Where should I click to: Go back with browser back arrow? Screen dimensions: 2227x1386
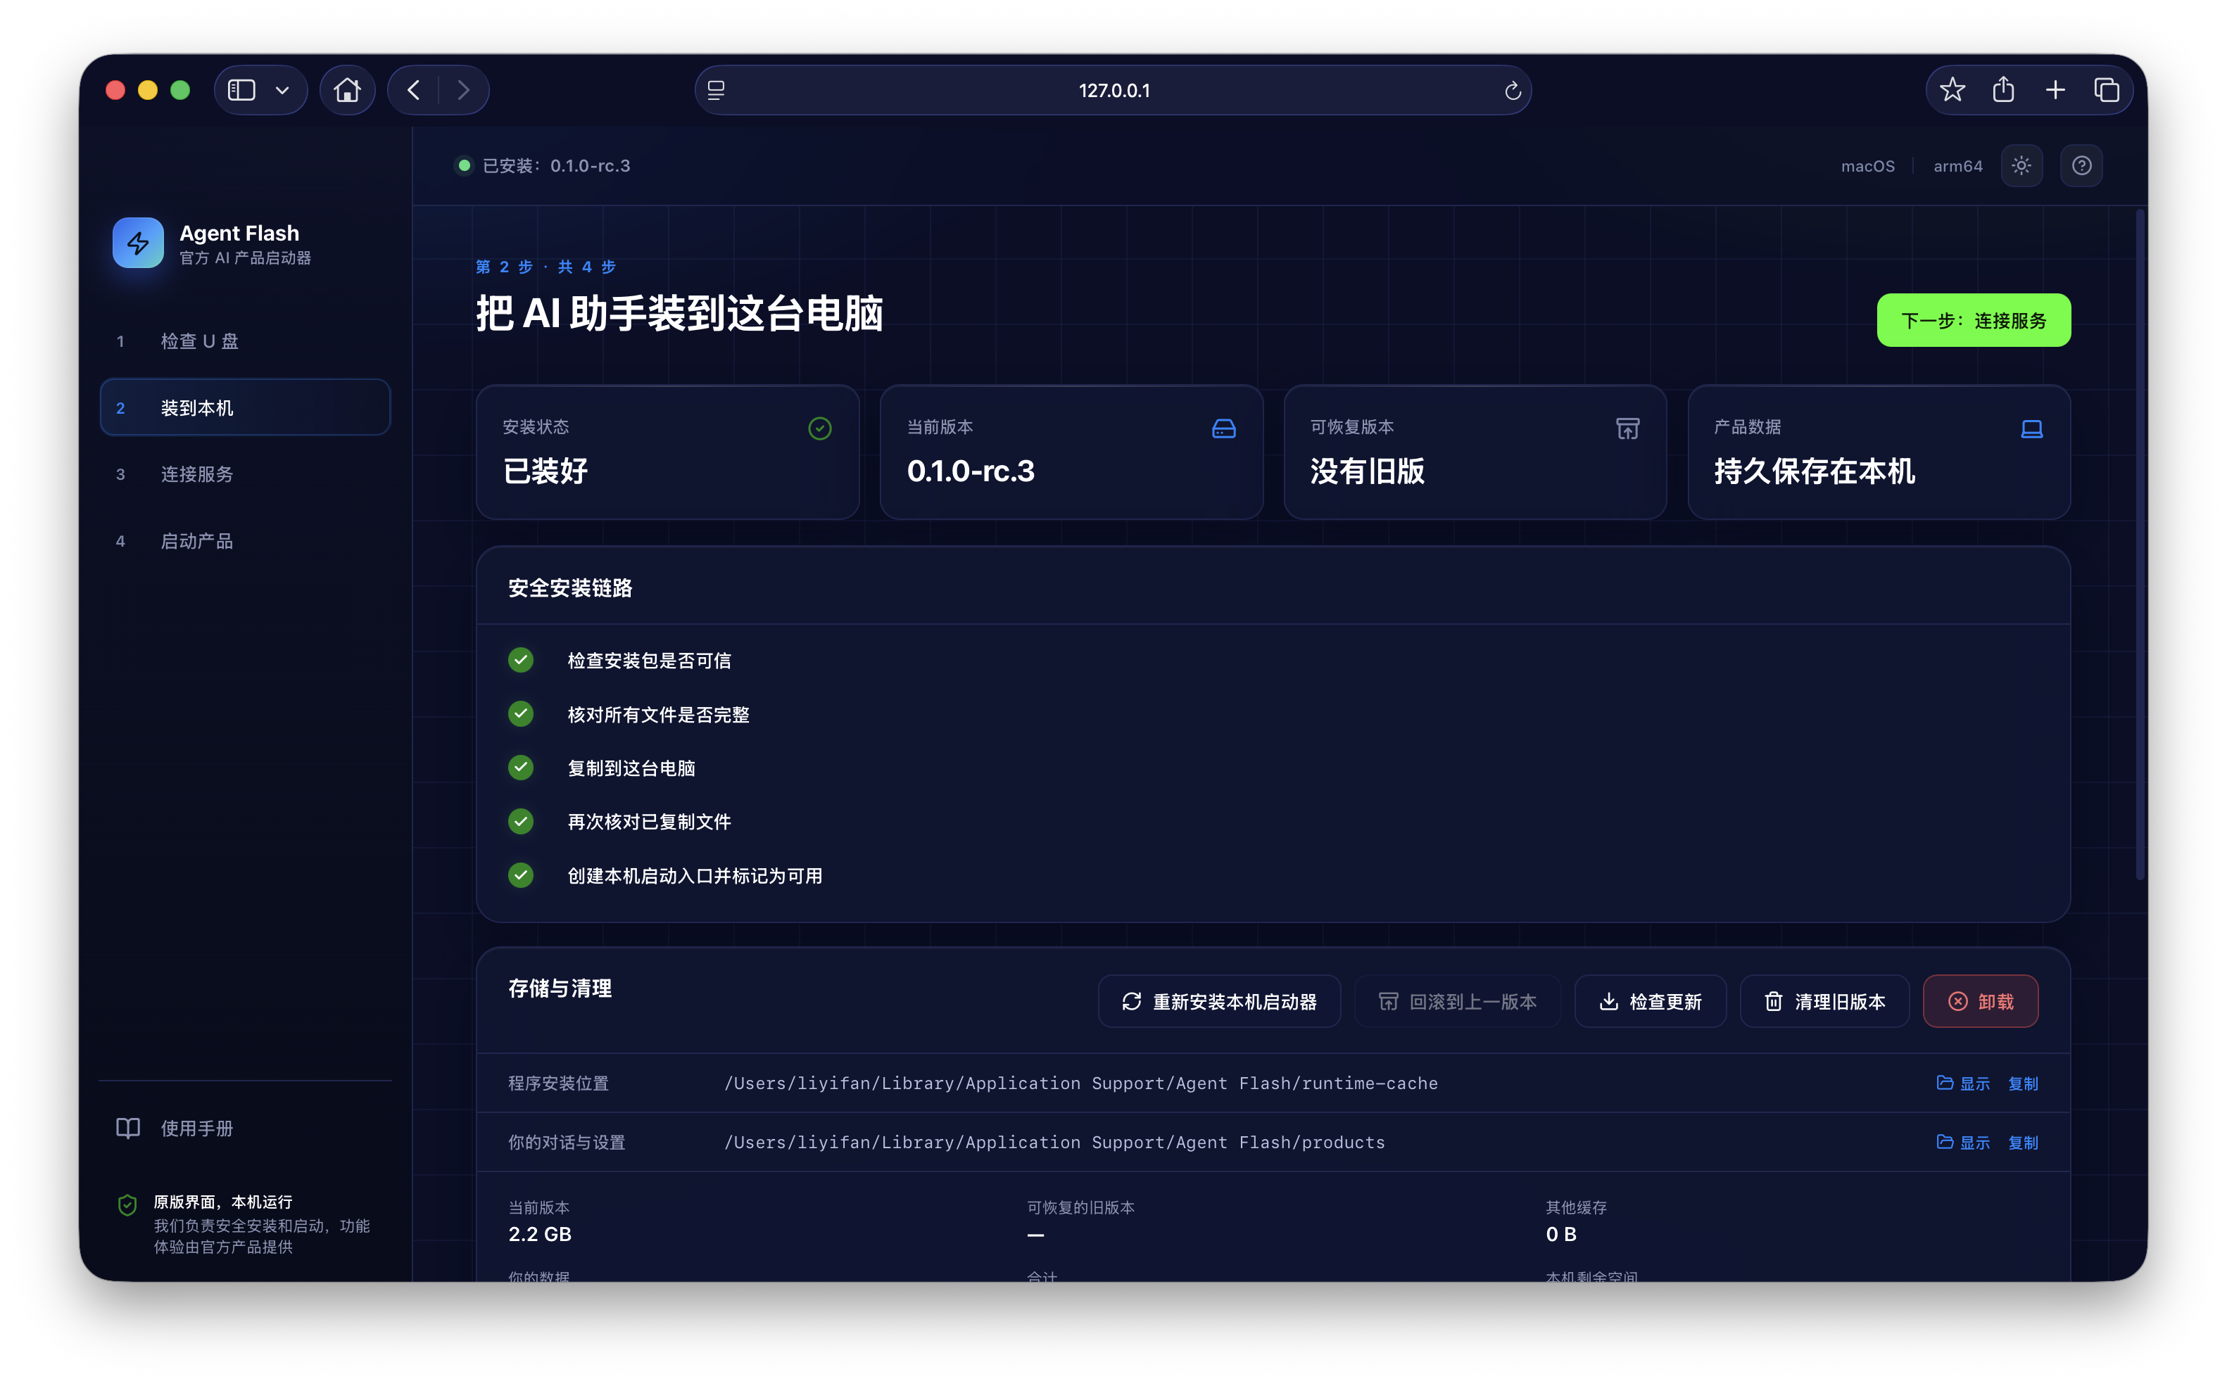tap(413, 90)
